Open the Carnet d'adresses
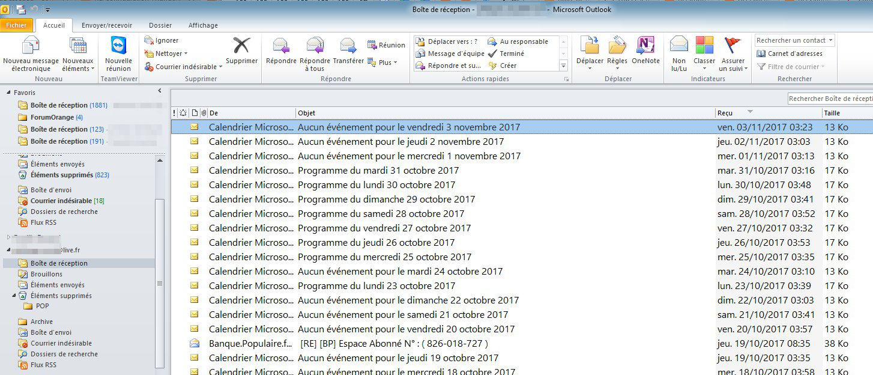The height and width of the screenshot is (375, 873). pyautogui.click(x=790, y=53)
